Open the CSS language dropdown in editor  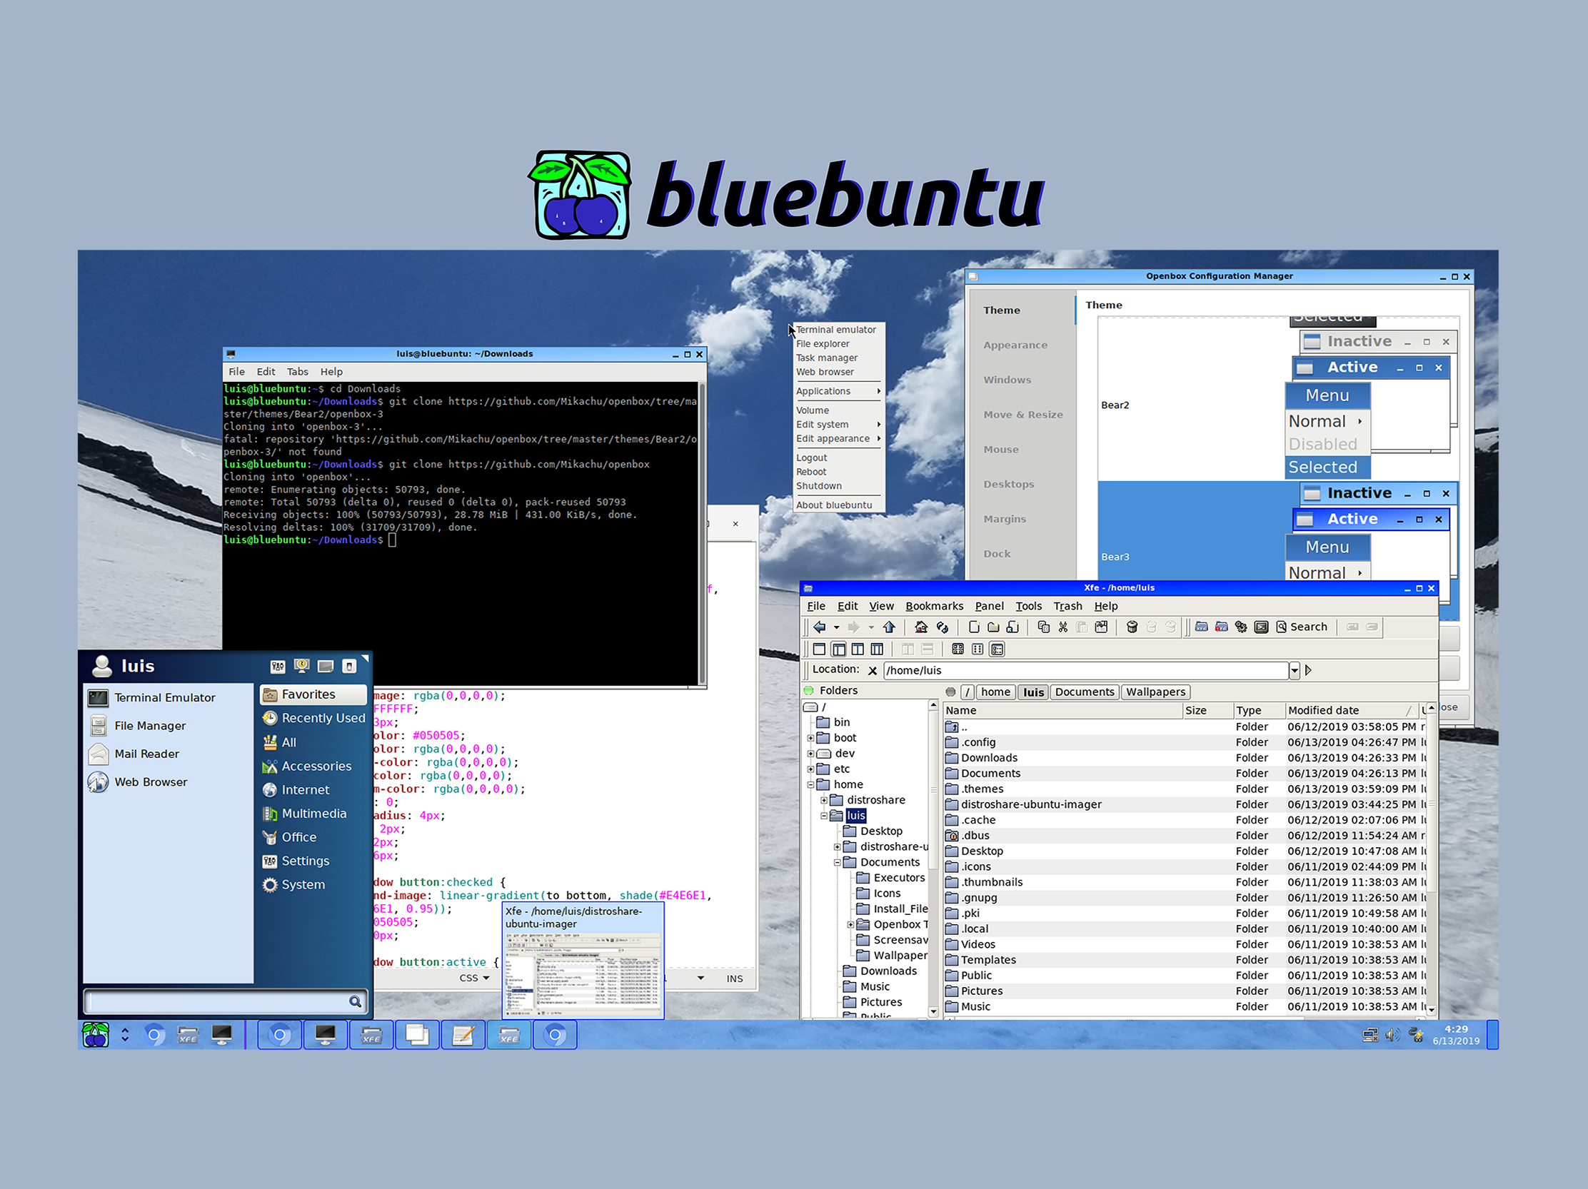click(475, 978)
